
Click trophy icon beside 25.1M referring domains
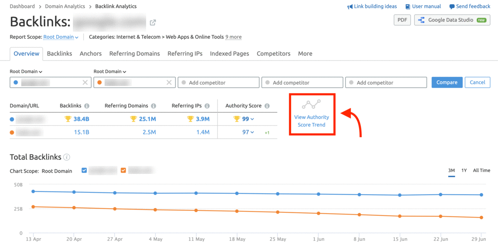133,119
